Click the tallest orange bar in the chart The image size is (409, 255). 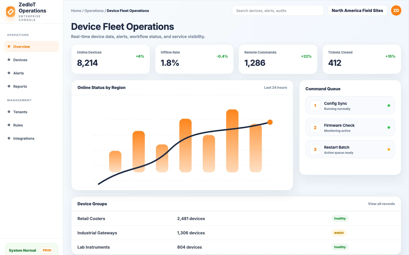pyautogui.click(x=232, y=141)
